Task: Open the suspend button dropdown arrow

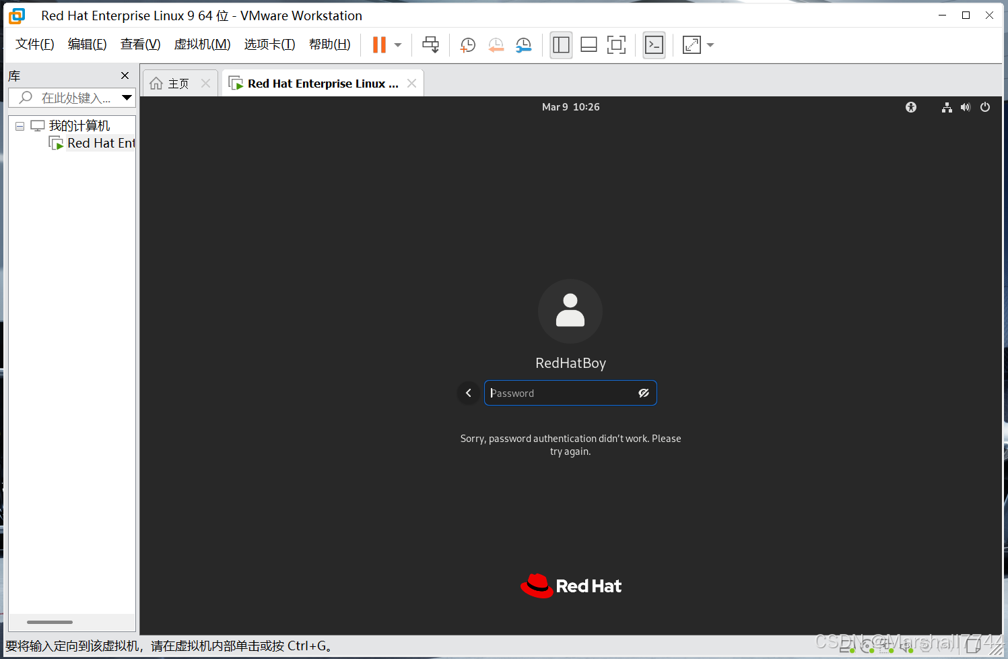Action: point(397,44)
